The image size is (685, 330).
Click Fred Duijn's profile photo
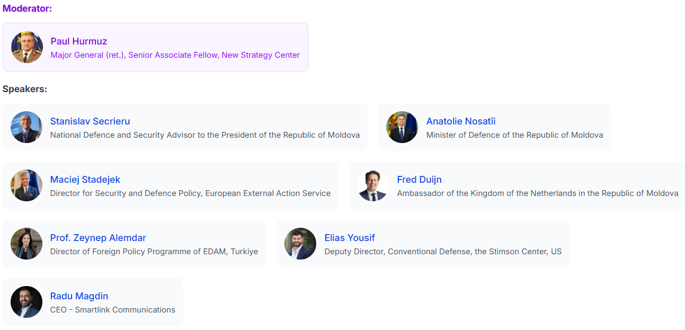[x=373, y=185]
